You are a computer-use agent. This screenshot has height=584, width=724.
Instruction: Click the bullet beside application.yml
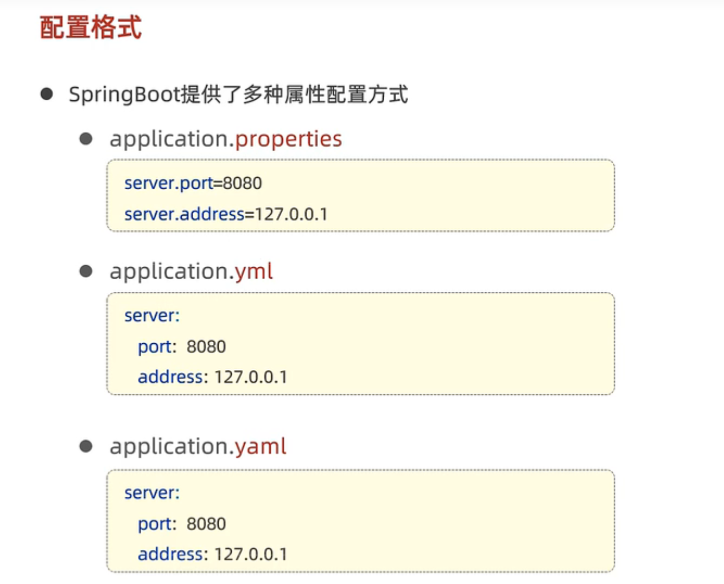click(86, 271)
